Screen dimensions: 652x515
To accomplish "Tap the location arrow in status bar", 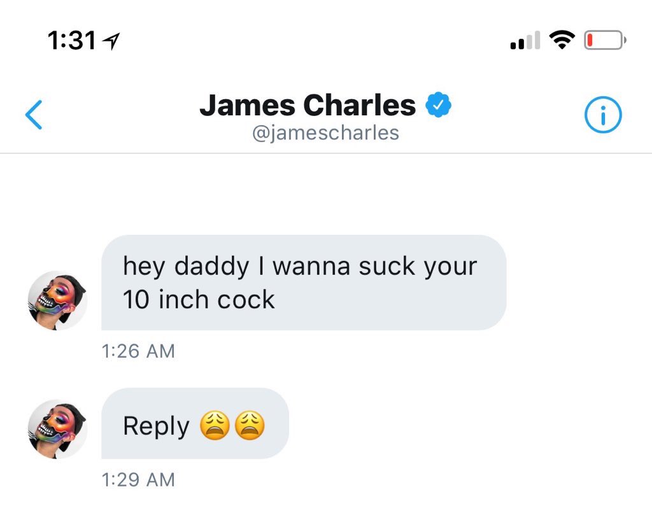I will pyautogui.click(x=111, y=41).
